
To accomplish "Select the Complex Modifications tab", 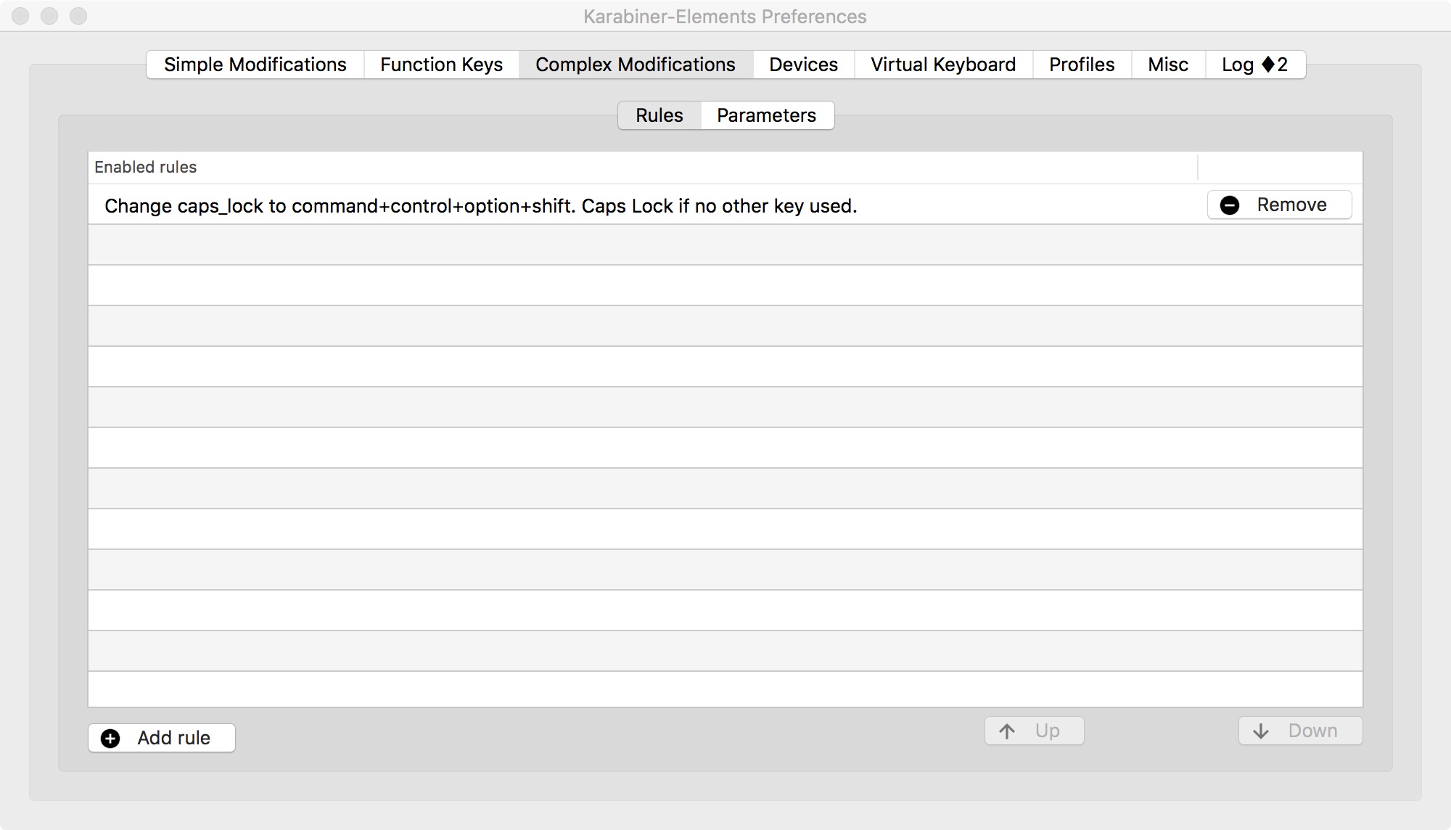I will (635, 64).
